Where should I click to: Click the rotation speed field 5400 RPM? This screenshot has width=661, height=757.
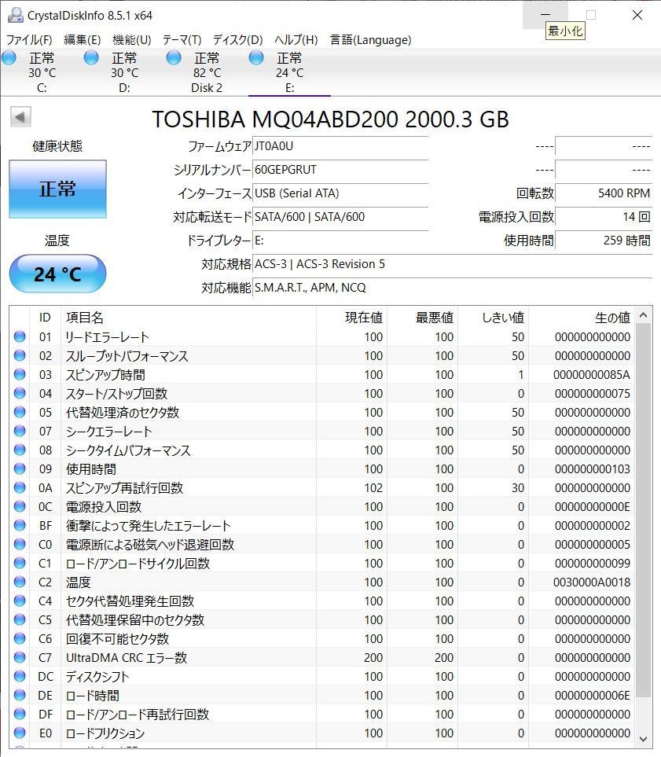point(604,193)
